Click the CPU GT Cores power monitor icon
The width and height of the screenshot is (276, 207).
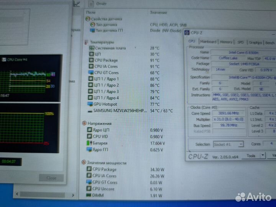point(89,182)
